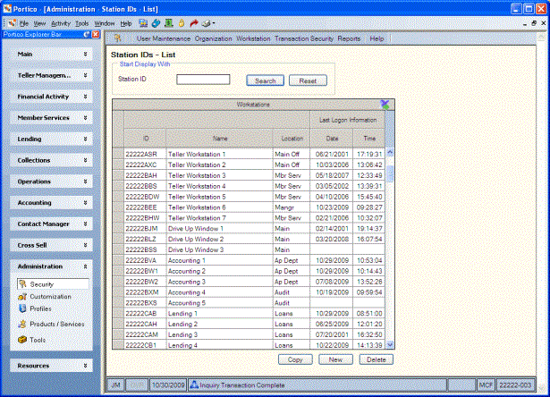The width and height of the screenshot is (550, 397).
Task: Click the green dollar cash toolbar icon
Action: (x=169, y=23)
